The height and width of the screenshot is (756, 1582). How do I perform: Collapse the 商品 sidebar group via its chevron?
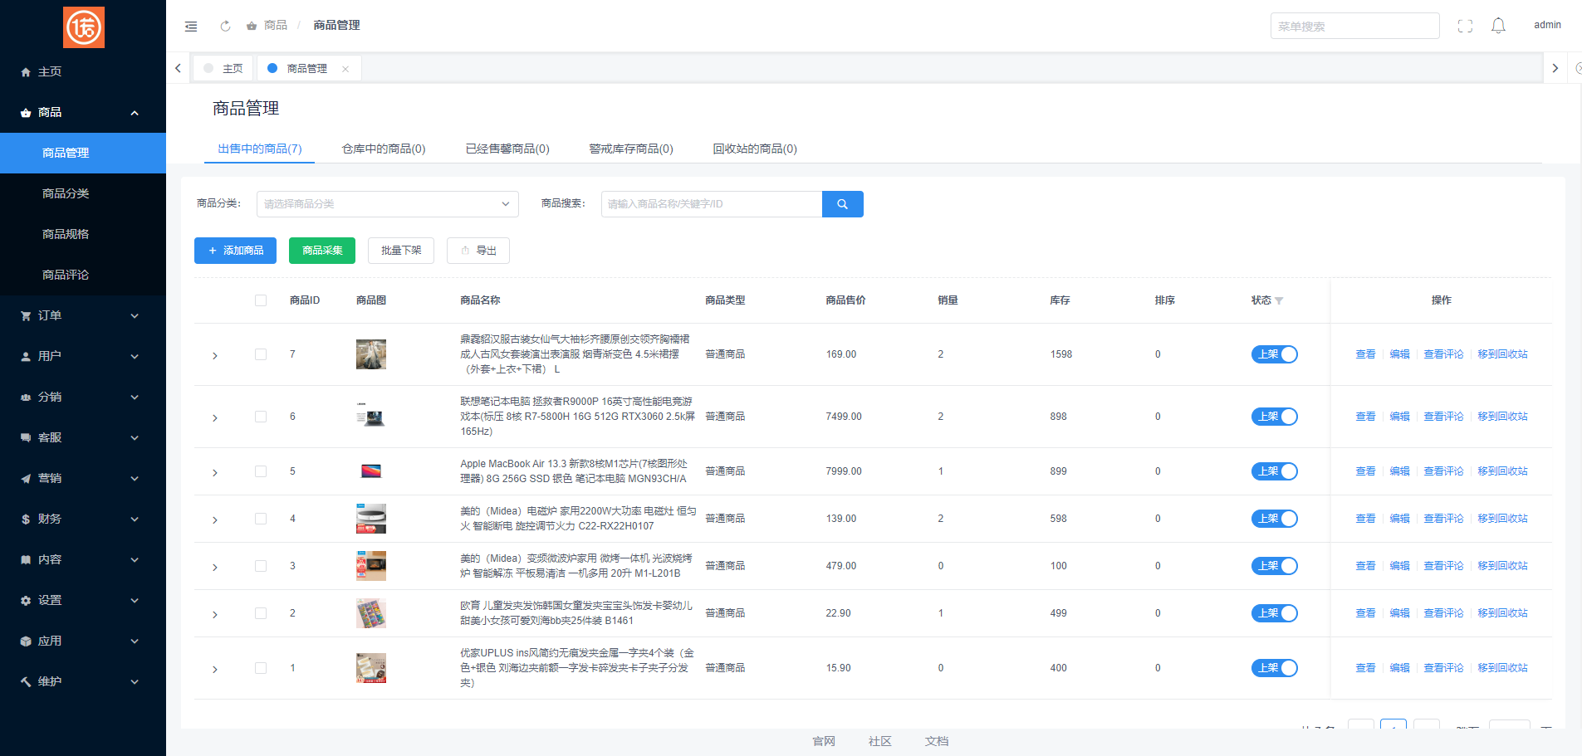coord(135,112)
